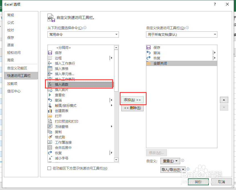This screenshot has height=190, width=236.
Task: Click the Move Up arrow button
Action: [224, 100]
